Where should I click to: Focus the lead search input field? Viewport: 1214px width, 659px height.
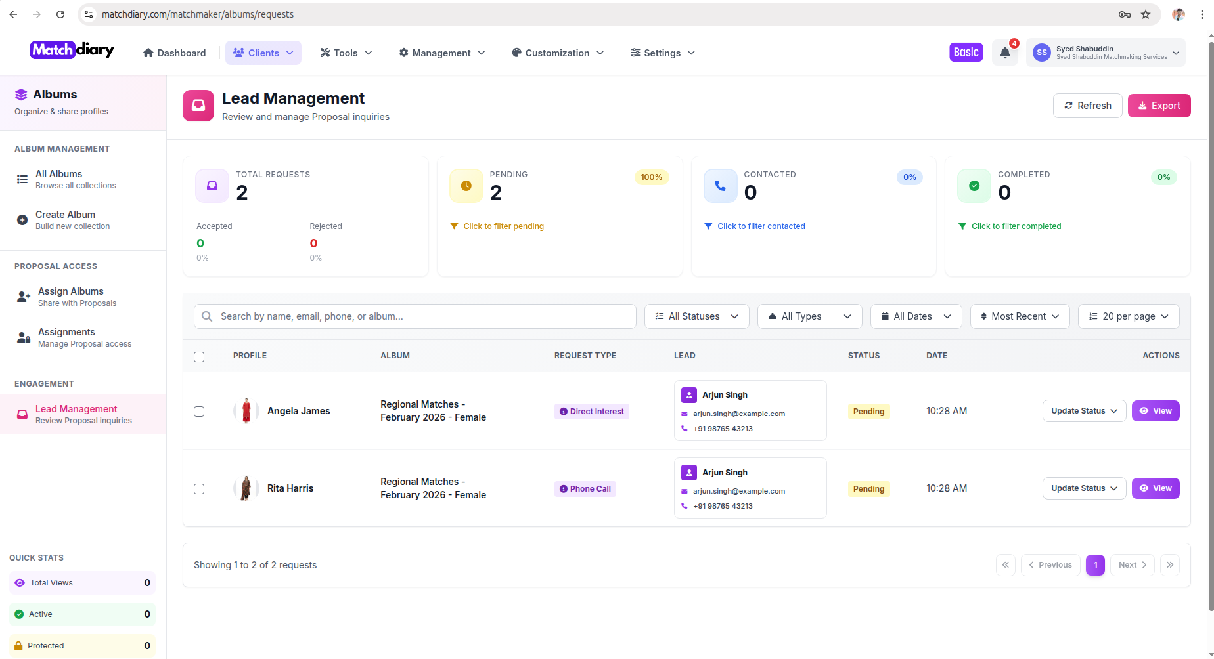pyautogui.click(x=420, y=316)
